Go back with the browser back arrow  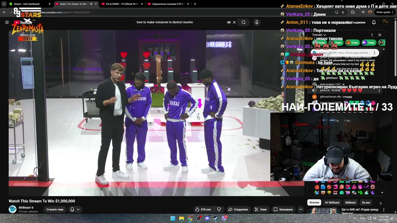(x=4, y=12)
